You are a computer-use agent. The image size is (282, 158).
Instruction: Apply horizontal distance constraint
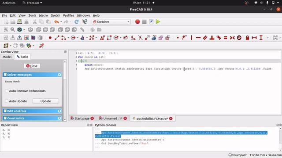[x=254, y=38]
